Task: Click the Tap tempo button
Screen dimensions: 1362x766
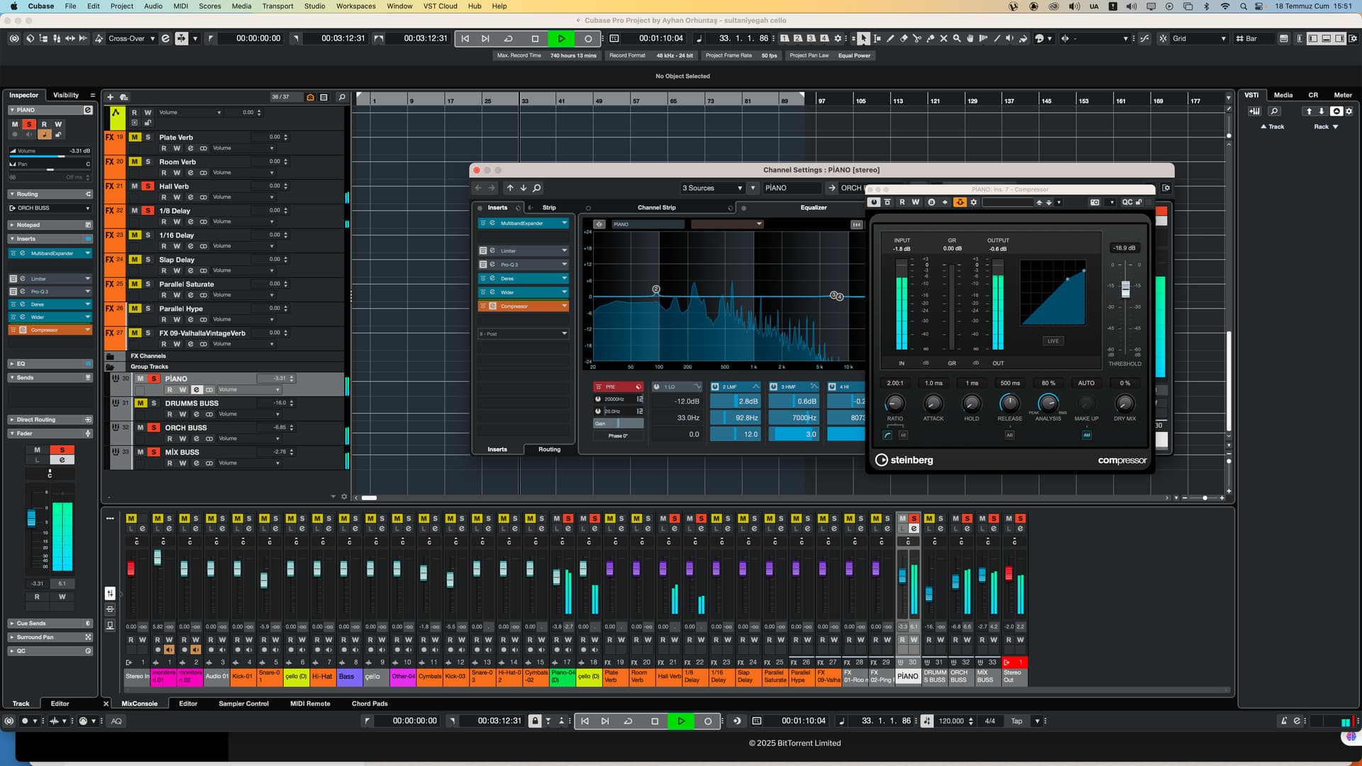Action: tap(1017, 721)
